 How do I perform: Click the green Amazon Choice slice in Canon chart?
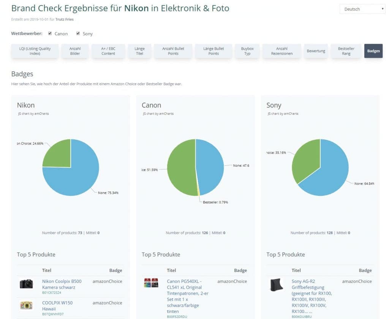pos(180,167)
